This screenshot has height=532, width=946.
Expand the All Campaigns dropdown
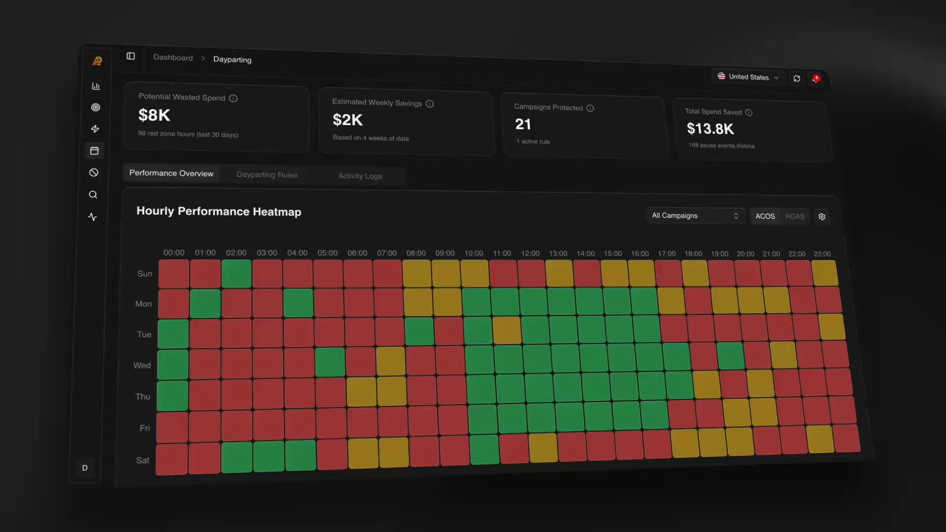pyautogui.click(x=695, y=216)
